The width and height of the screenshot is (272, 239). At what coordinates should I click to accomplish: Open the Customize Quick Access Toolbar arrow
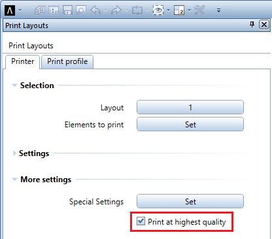click(218, 10)
